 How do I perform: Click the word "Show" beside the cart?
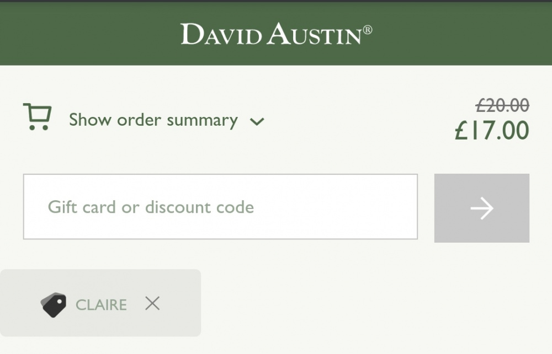coord(91,120)
